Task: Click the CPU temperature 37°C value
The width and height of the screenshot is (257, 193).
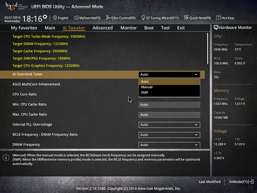Action: click(238, 49)
